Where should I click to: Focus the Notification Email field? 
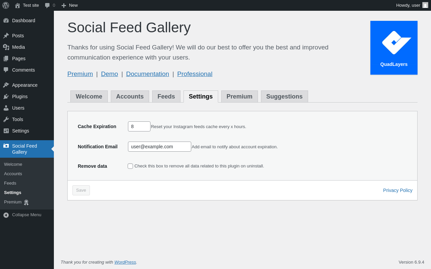pyautogui.click(x=159, y=147)
